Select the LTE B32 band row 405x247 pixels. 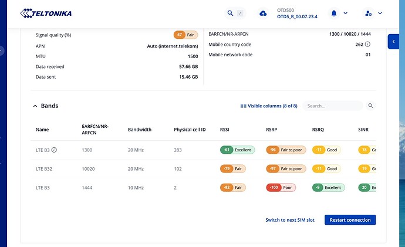click(x=203, y=169)
